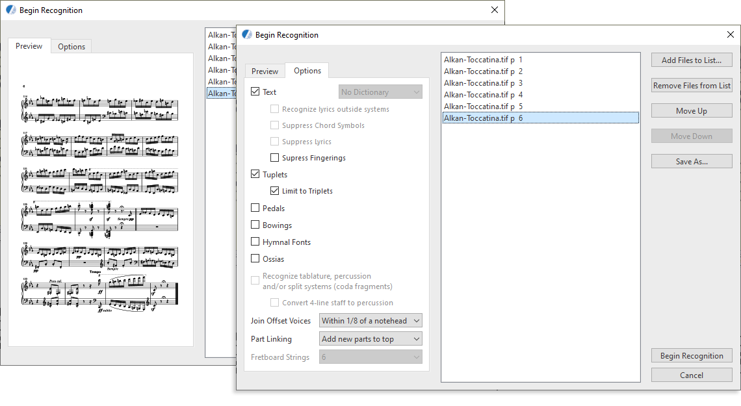Click the Cancel button
This screenshot has height=406, width=741.
click(692, 375)
